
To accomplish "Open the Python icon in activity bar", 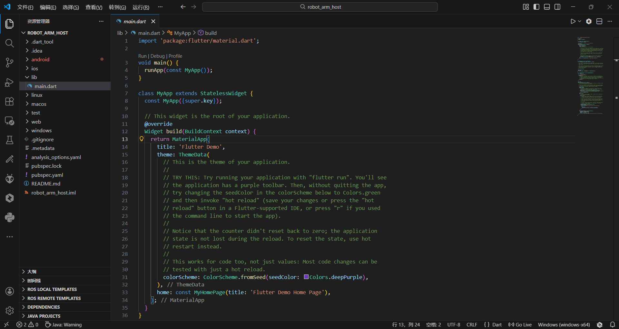I will click(10, 217).
